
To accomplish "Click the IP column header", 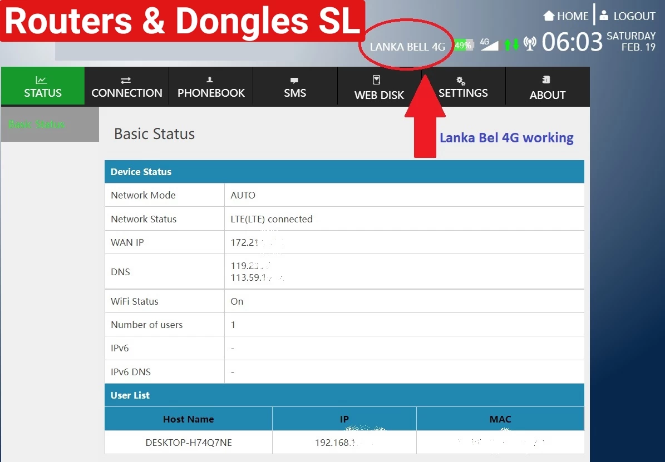I will tap(344, 419).
